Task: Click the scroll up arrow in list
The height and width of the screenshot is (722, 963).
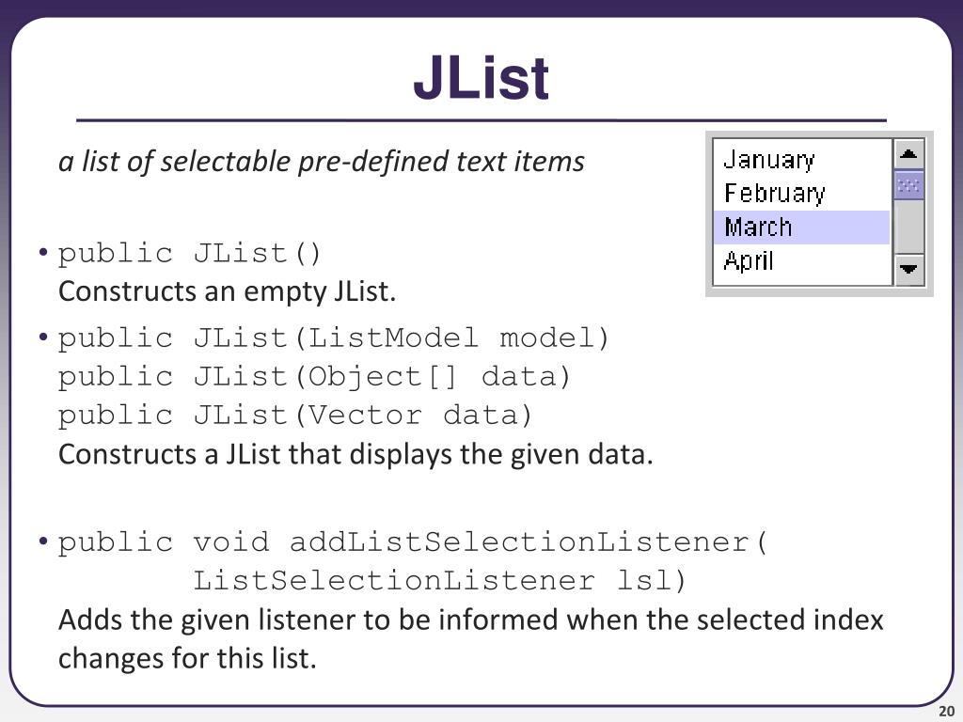Action: (x=909, y=154)
